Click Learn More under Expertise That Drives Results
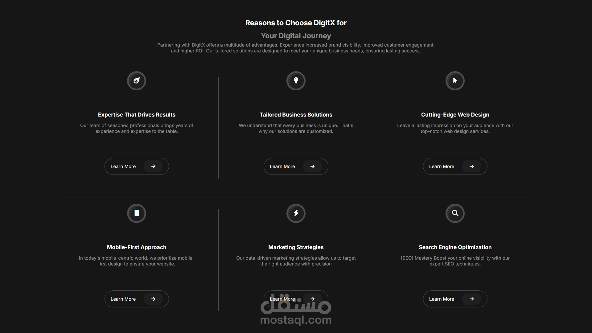This screenshot has height=333, width=592. click(123, 166)
